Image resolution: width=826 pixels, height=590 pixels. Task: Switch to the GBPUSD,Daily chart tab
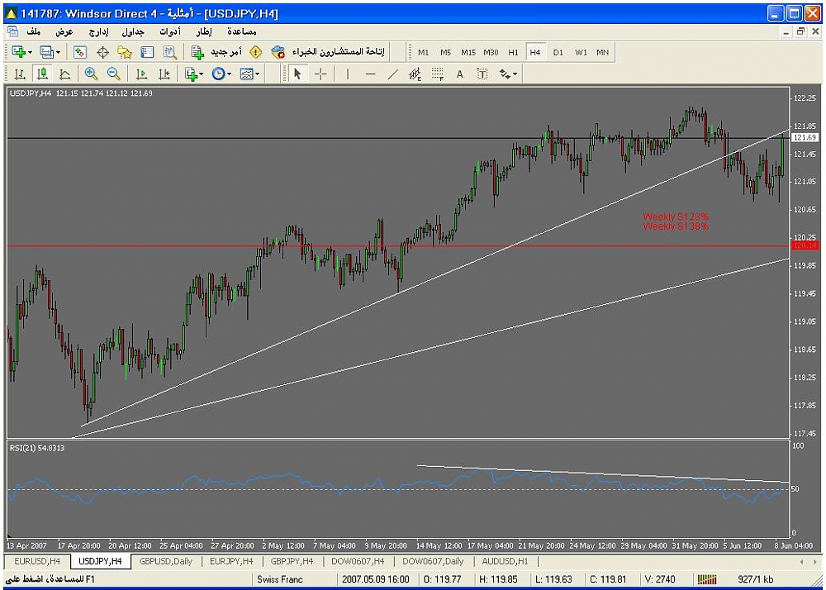[x=165, y=561]
